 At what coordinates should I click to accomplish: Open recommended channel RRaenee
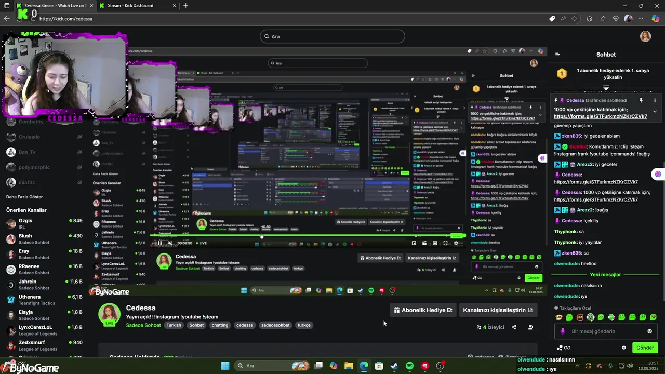[44, 269]
